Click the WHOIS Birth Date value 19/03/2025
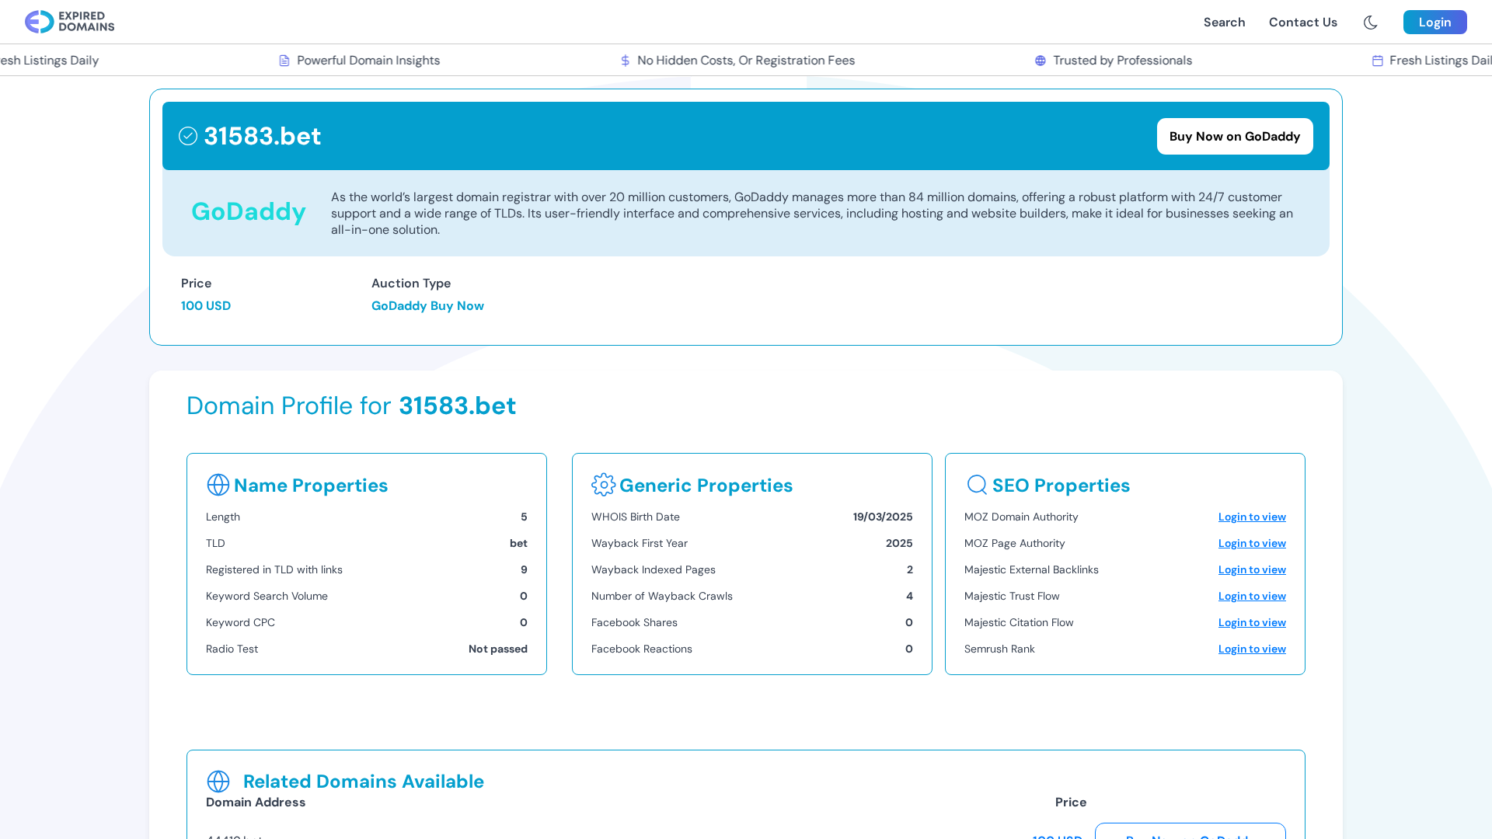Image resolution: width=1492 pixels, height=839 pixels. (882, 517)
